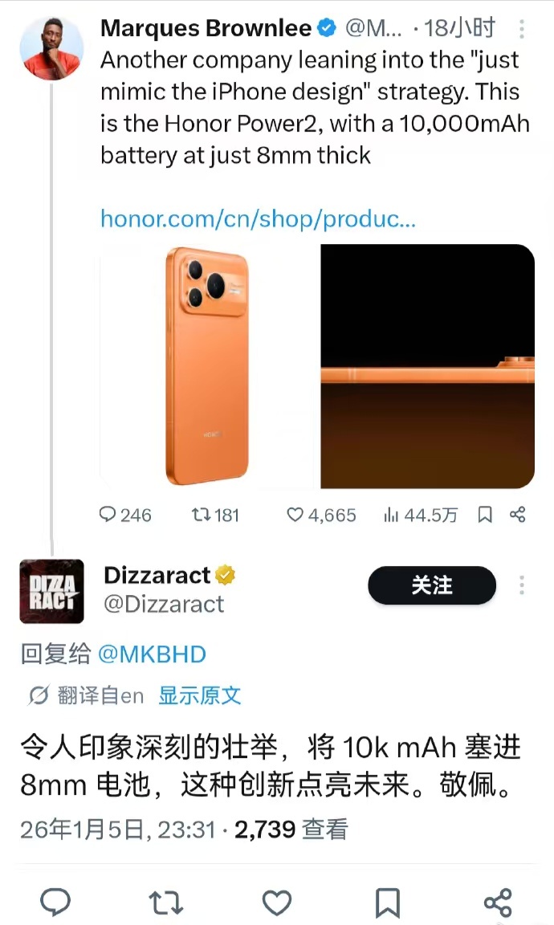Reply to Dizzaract's tweet from bottom bar
Screen dimensions: 554x925
(55, 902)
